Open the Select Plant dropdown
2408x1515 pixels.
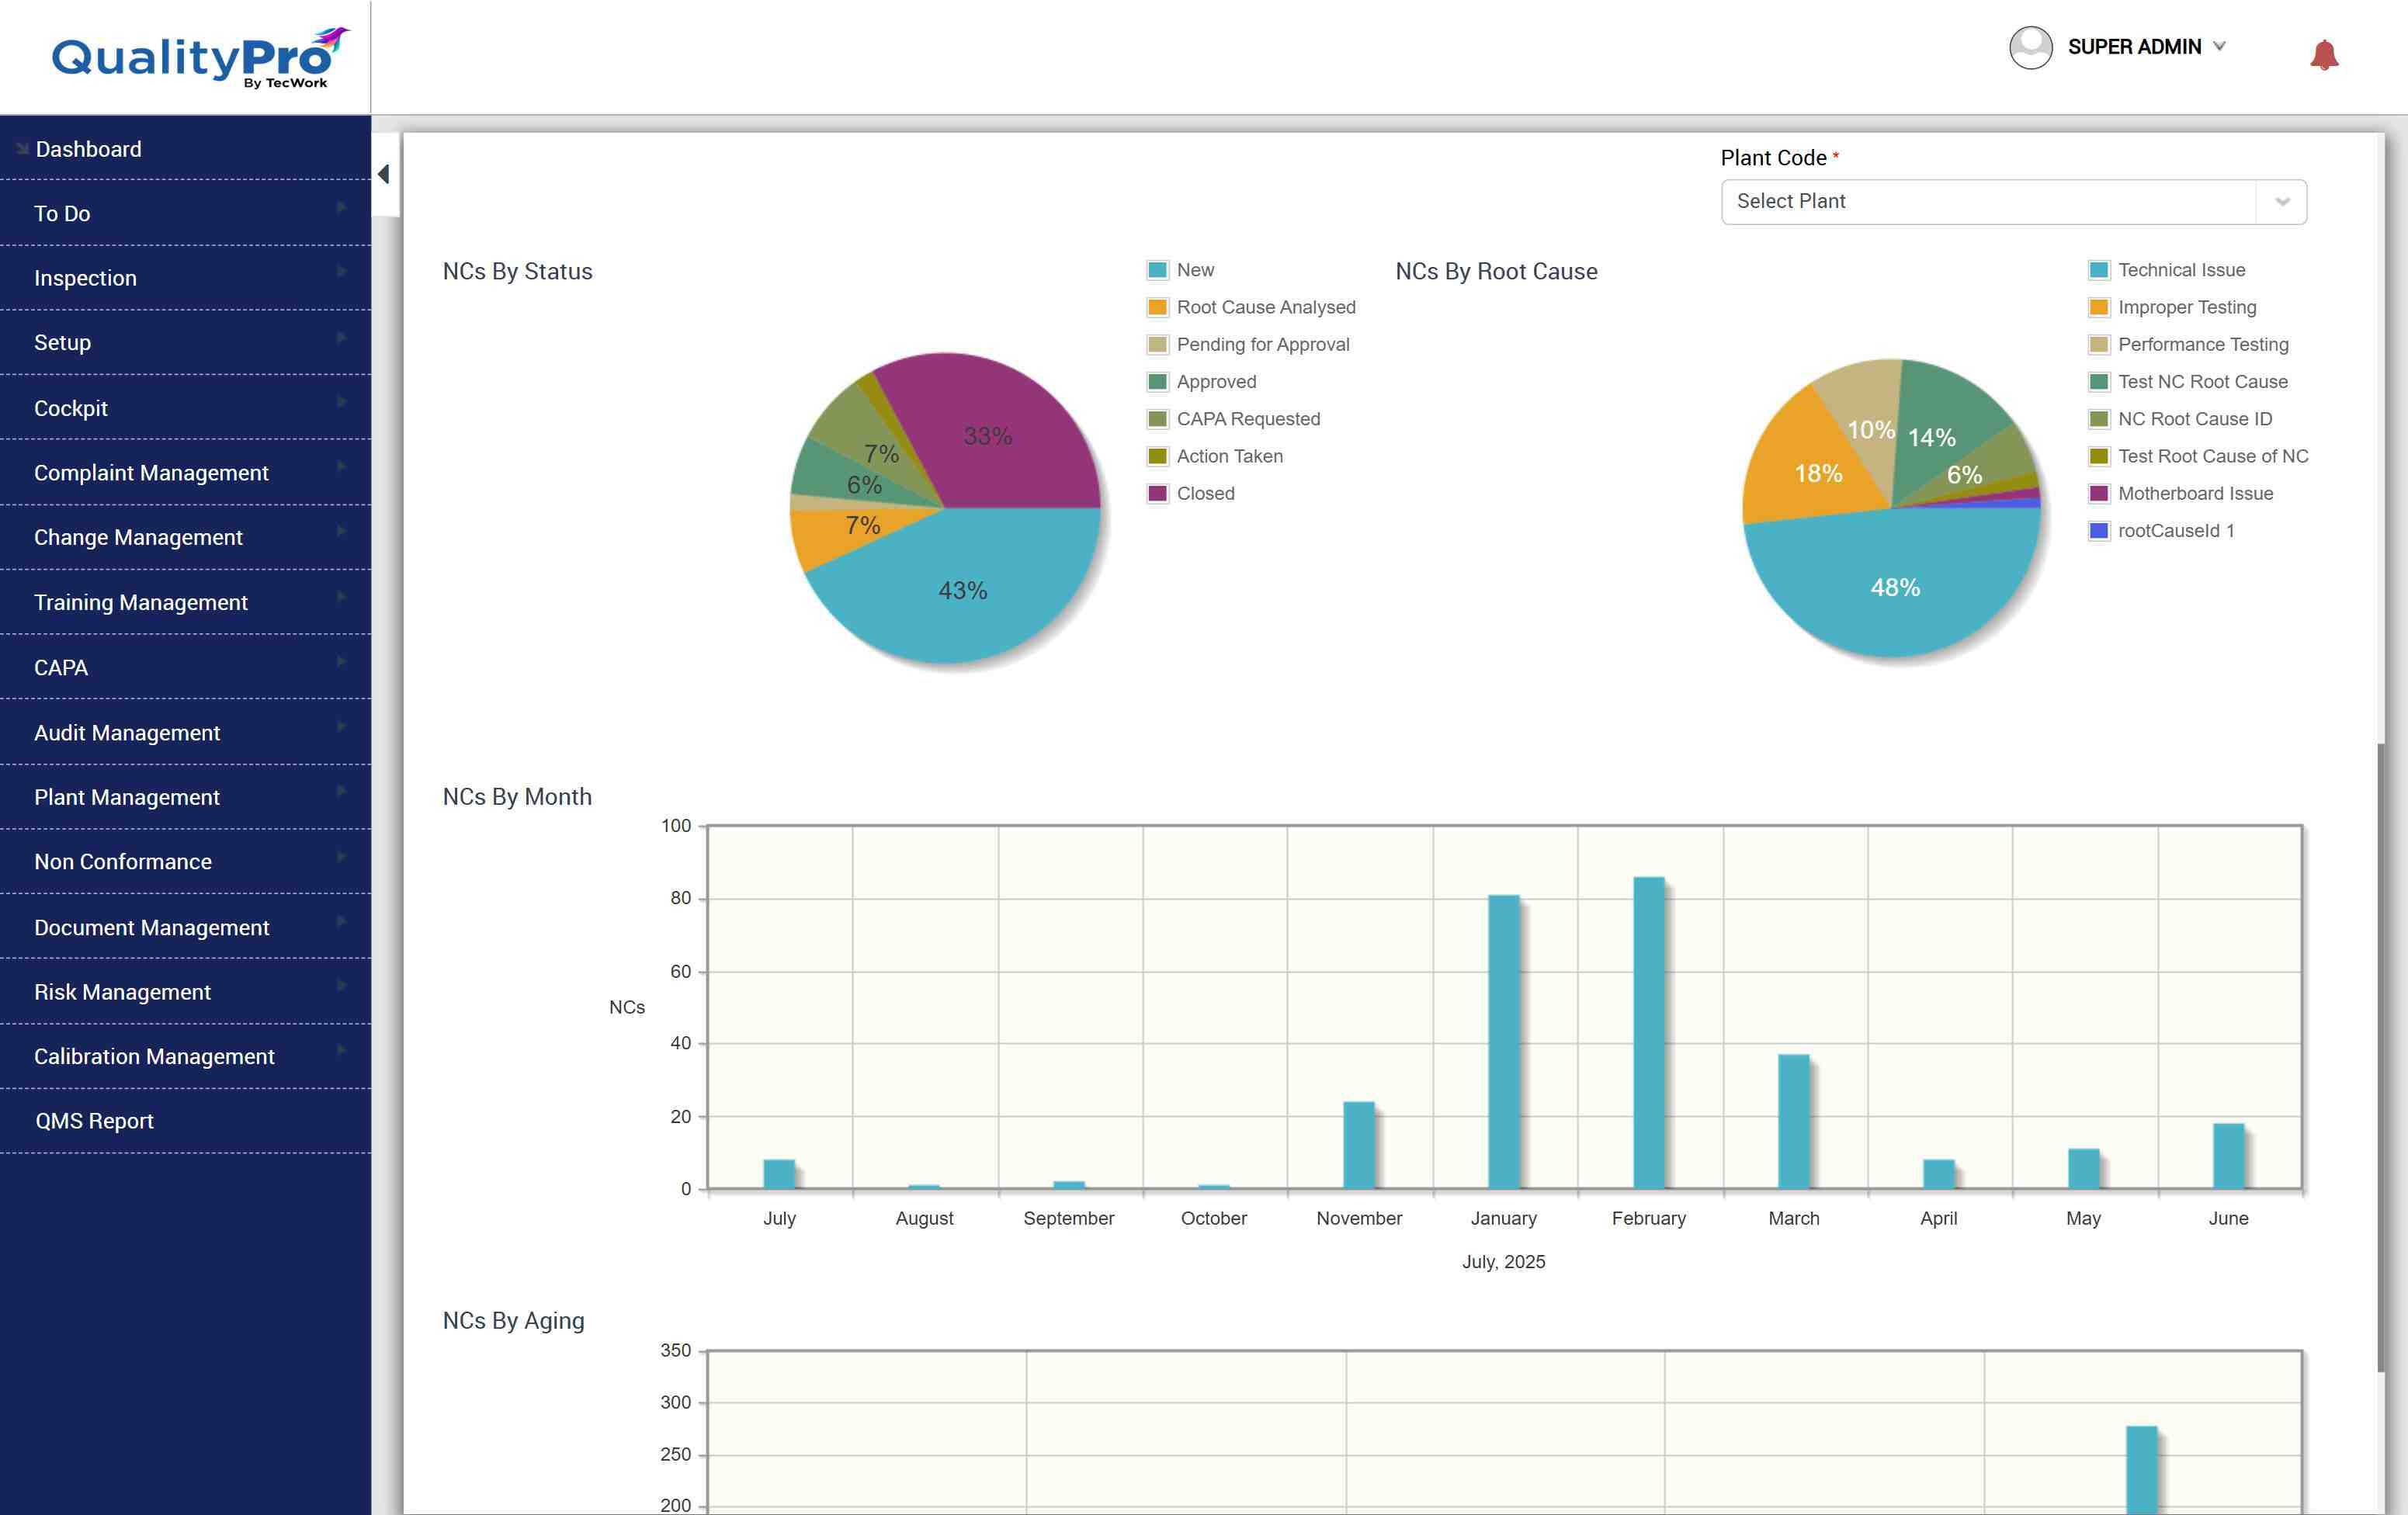(2012, 202)
